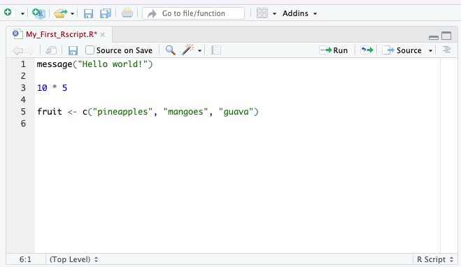Print the current file icon

tap(127, 13)
